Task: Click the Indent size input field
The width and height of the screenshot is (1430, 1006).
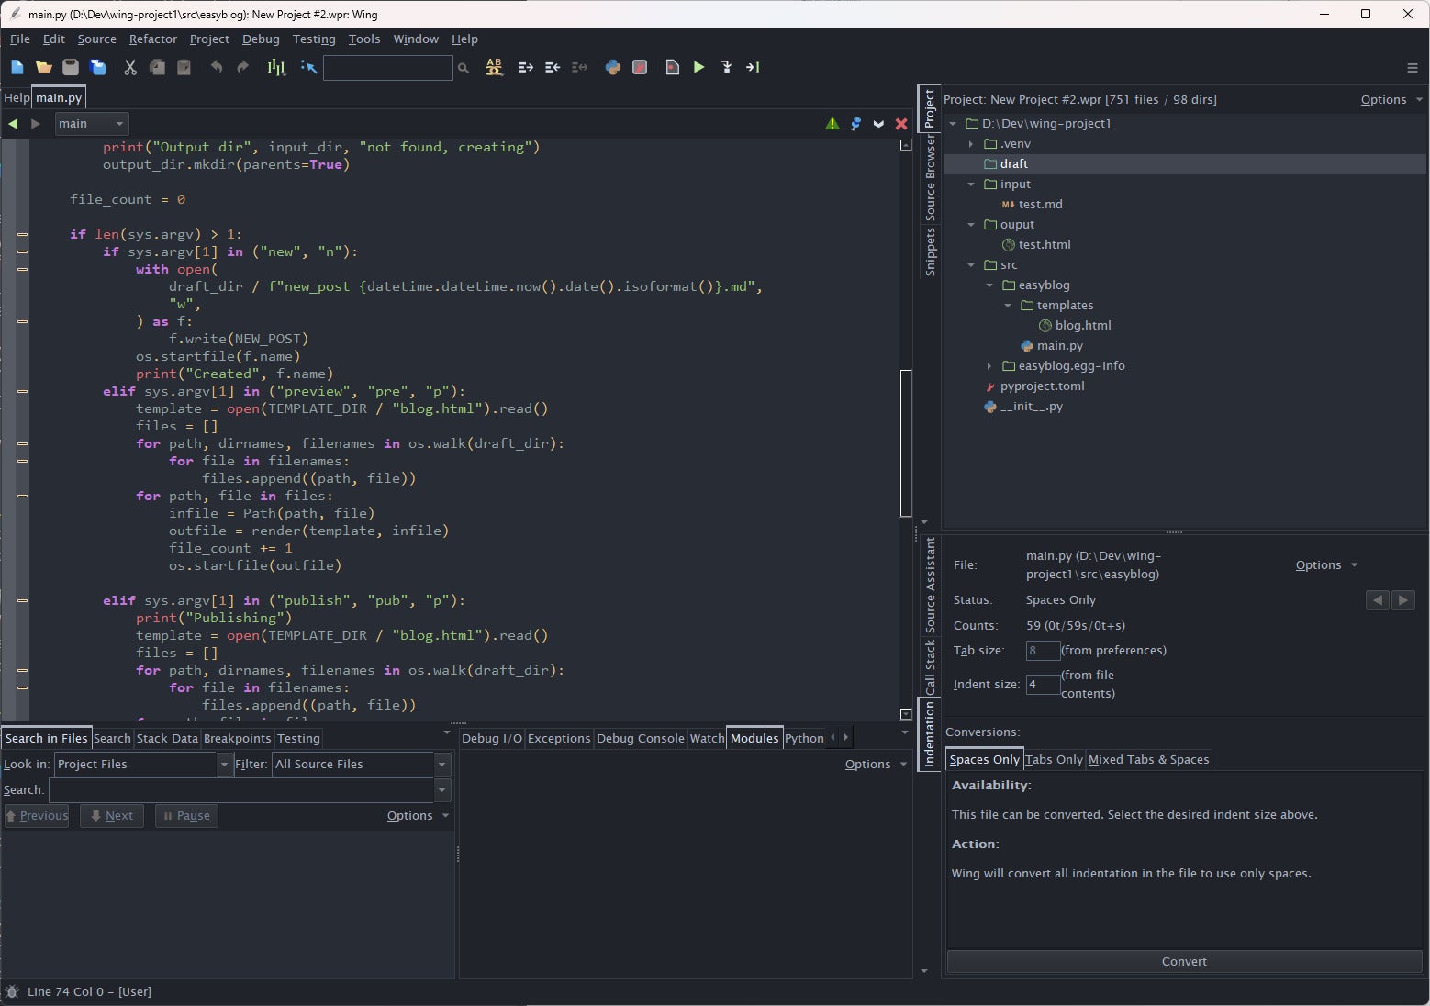Action: tap(1043, 685)
